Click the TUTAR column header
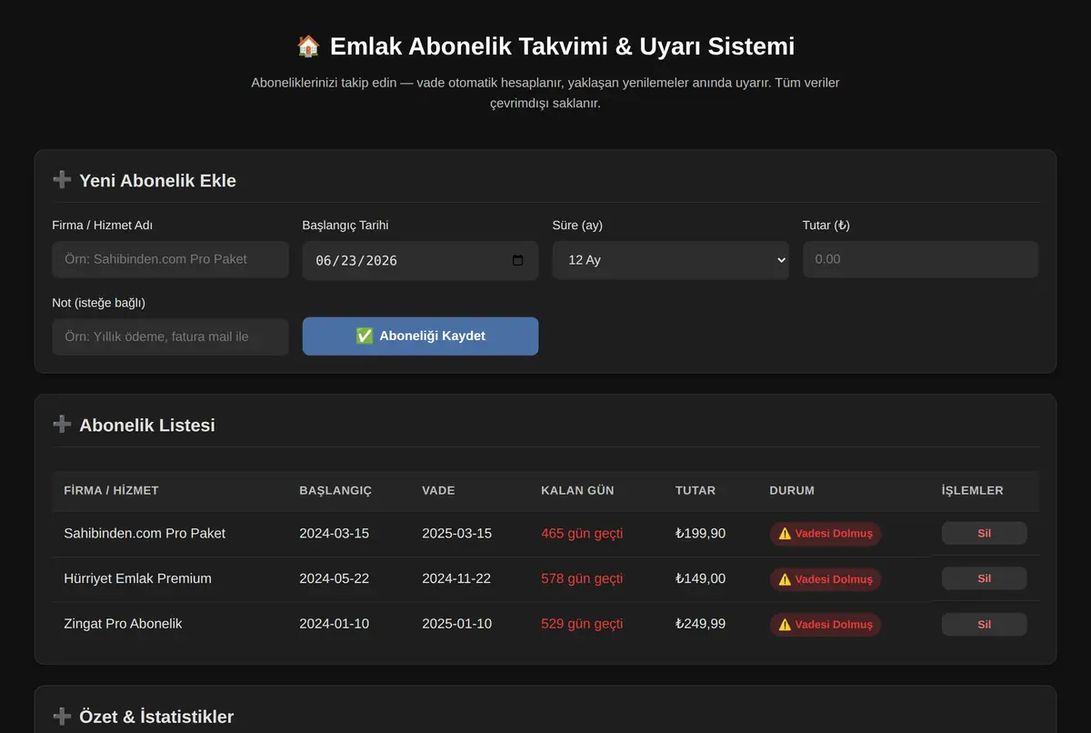 [696, 490]
